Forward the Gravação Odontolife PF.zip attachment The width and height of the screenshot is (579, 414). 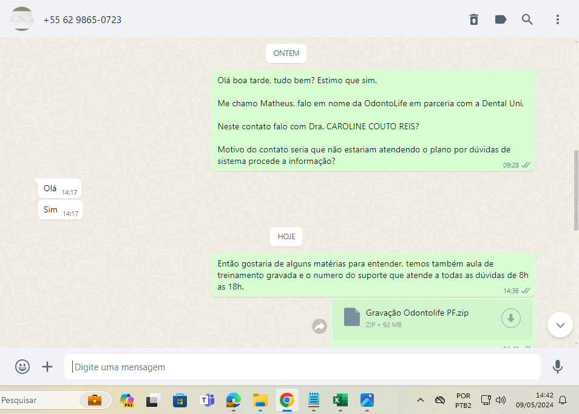coord(319,326)
